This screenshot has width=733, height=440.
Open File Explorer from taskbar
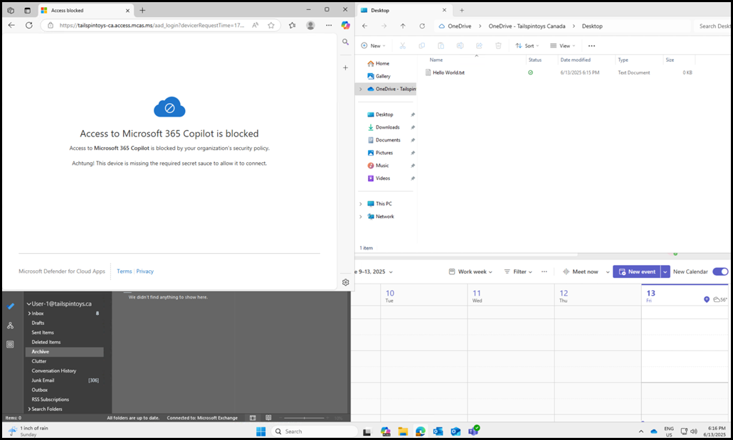[x=403, y=431]
